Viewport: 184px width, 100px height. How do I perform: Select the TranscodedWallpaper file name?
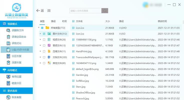(x=89, y=57)
